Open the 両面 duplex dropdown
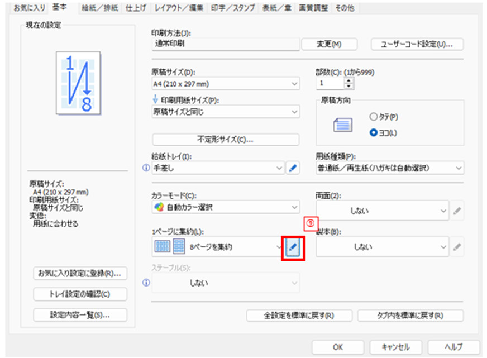 (383, 211)
